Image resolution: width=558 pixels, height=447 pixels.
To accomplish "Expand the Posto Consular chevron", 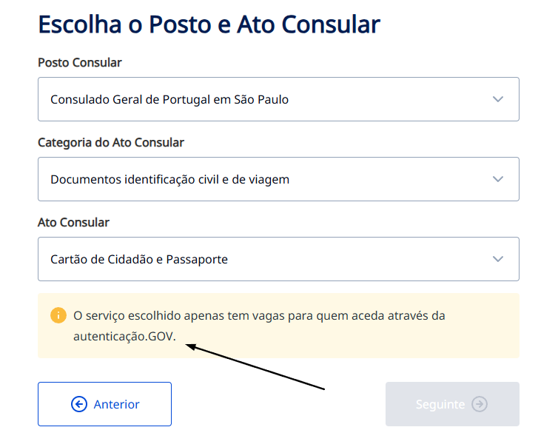I will pos(498,99).
